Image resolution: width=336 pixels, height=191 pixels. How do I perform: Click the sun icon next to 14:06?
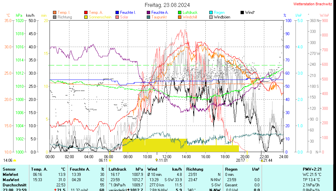(15, 160)
